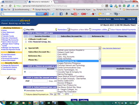Screen dimensions: 139x105
Task: Open Reminders lightbulb icon
Action: point(56,30)
